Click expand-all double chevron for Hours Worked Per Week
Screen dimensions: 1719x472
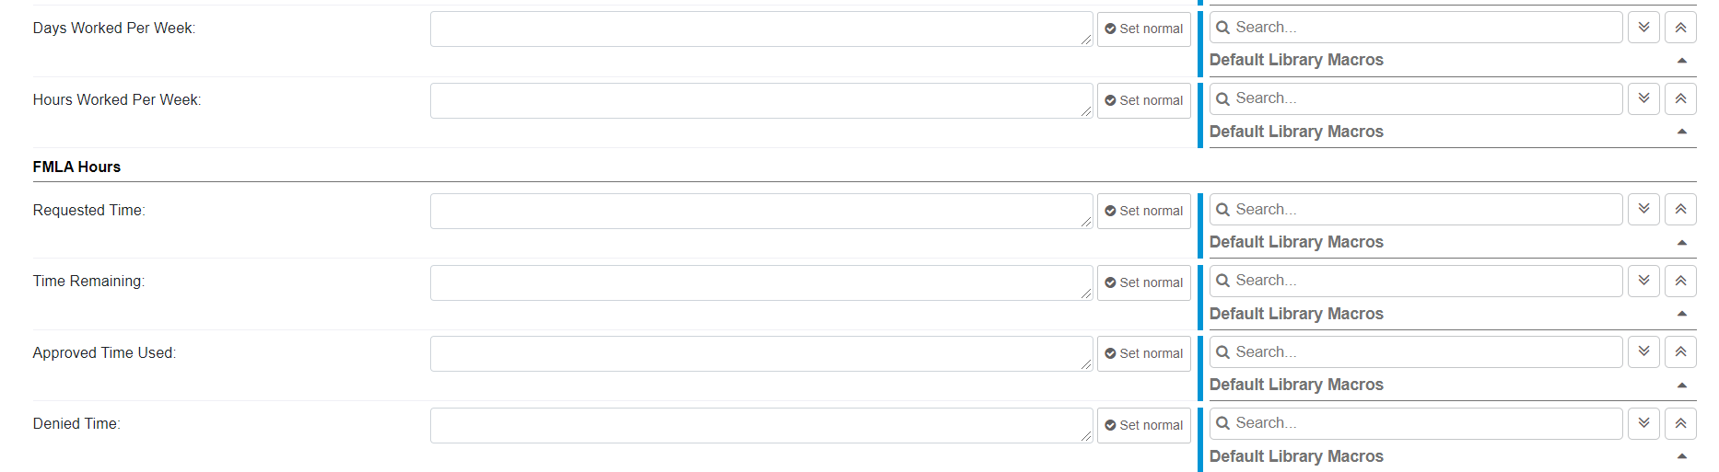point(1643,98)
